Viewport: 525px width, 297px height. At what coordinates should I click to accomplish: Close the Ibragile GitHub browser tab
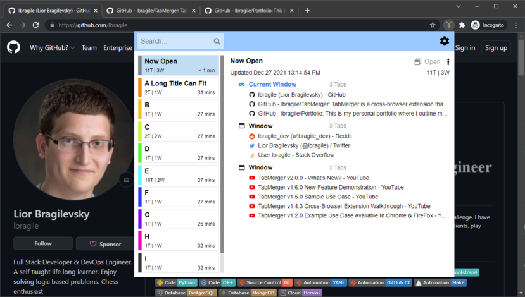(x=96, y=11)
